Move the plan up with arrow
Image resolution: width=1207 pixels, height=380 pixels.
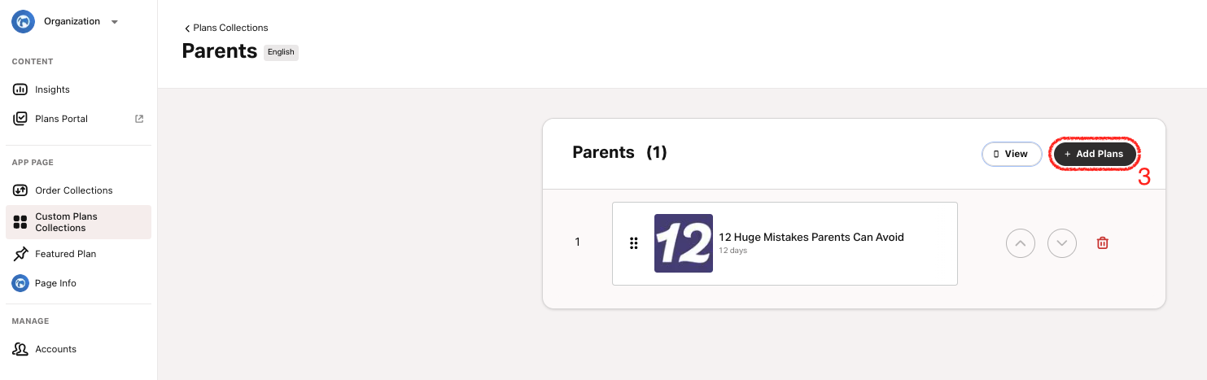(x=1021, y=242)
